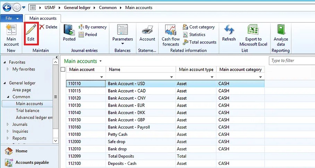
Task: Select the Bank Account - Payroll row
Action: point(165,127)
